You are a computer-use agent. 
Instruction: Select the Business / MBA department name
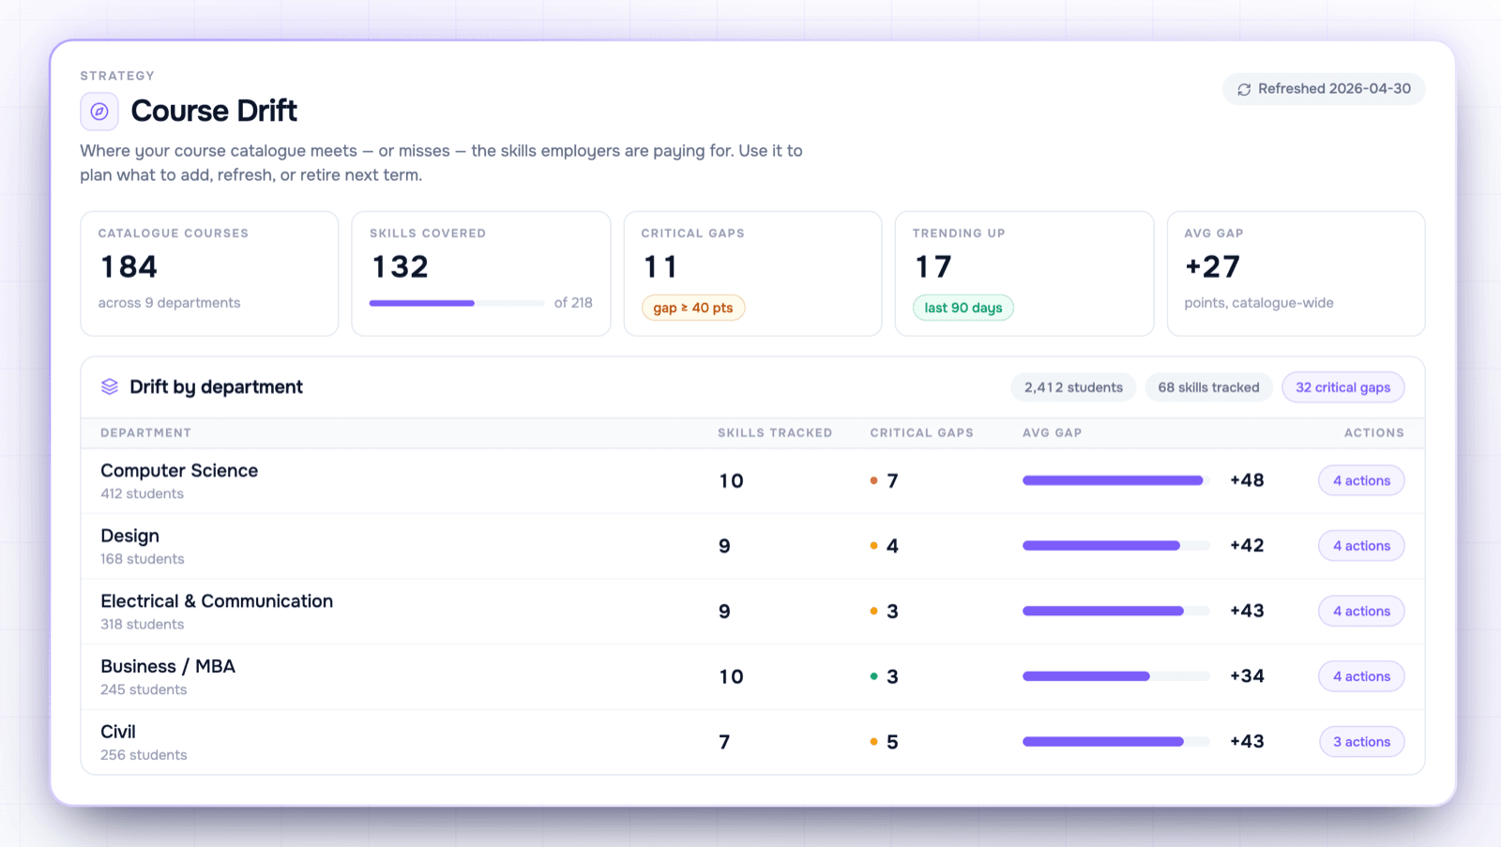coord(168,667)
